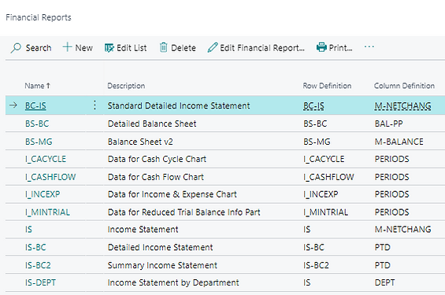Image resolution: width=445 pixels, height=295 pixels.
Task: Select 'Detailed Income Statement' in IS-BC row
Action: tap(160, 247)
